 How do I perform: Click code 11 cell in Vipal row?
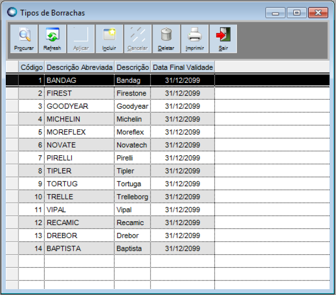coord(32,210)
